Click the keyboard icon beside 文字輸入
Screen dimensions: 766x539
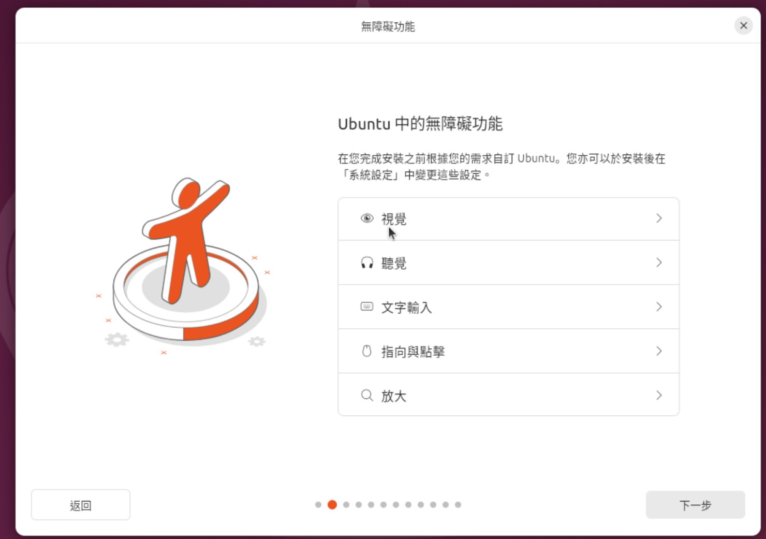tap(367, 307)
